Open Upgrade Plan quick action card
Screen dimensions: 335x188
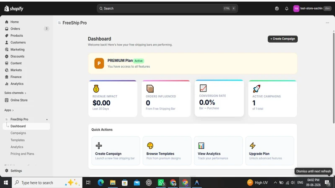(270, 151)
